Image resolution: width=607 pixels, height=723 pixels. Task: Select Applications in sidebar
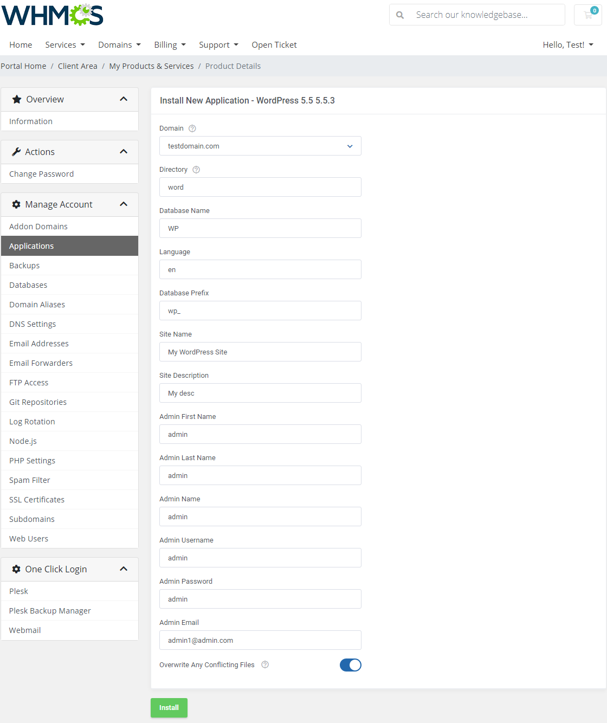(x=69, y=246)
